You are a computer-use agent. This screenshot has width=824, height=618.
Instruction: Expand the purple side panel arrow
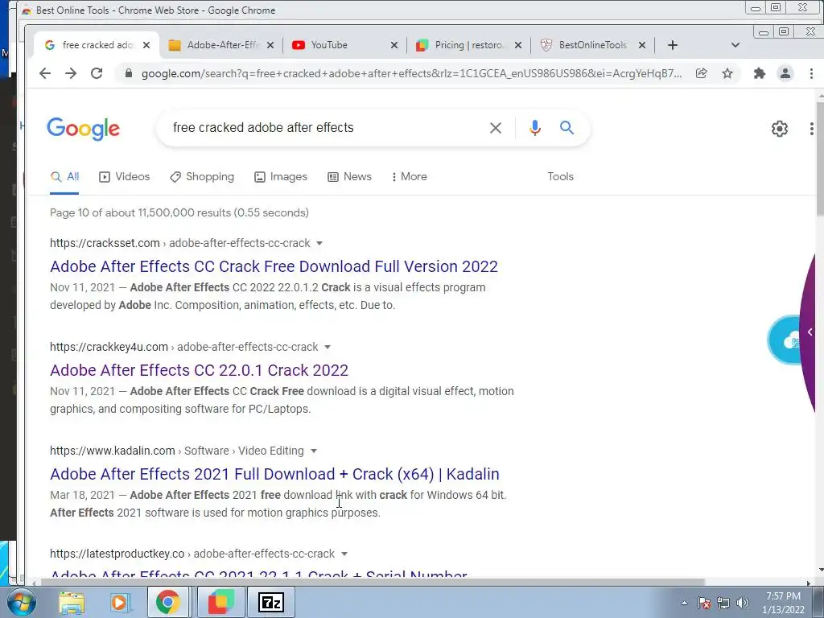click(810, 332)
